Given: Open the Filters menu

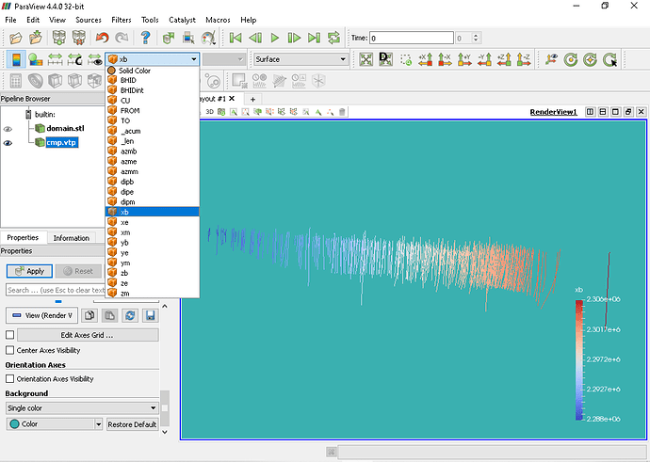Looking at the screenshot, I should pos(121,20).
